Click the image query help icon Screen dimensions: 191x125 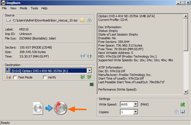(x=89, y=56)
